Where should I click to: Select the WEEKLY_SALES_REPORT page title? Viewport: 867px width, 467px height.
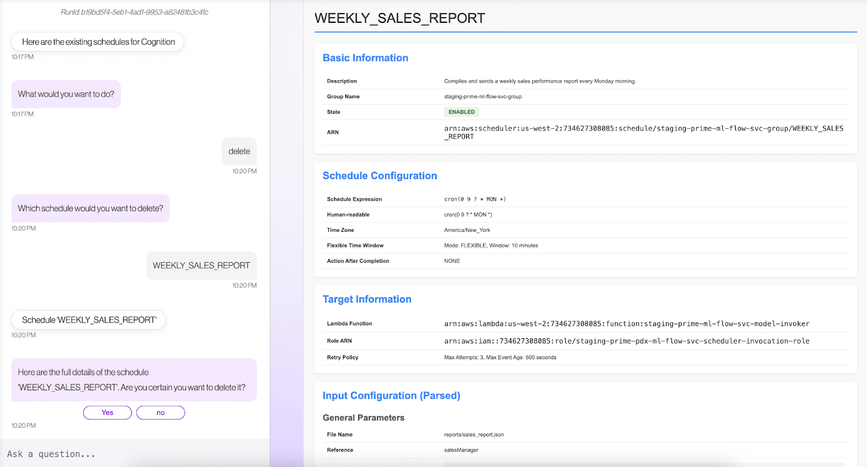400,18
